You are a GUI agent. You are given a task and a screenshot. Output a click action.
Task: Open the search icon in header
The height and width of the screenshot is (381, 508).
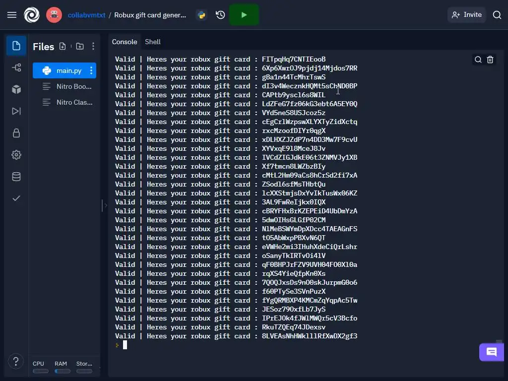(x=497, y=15)
